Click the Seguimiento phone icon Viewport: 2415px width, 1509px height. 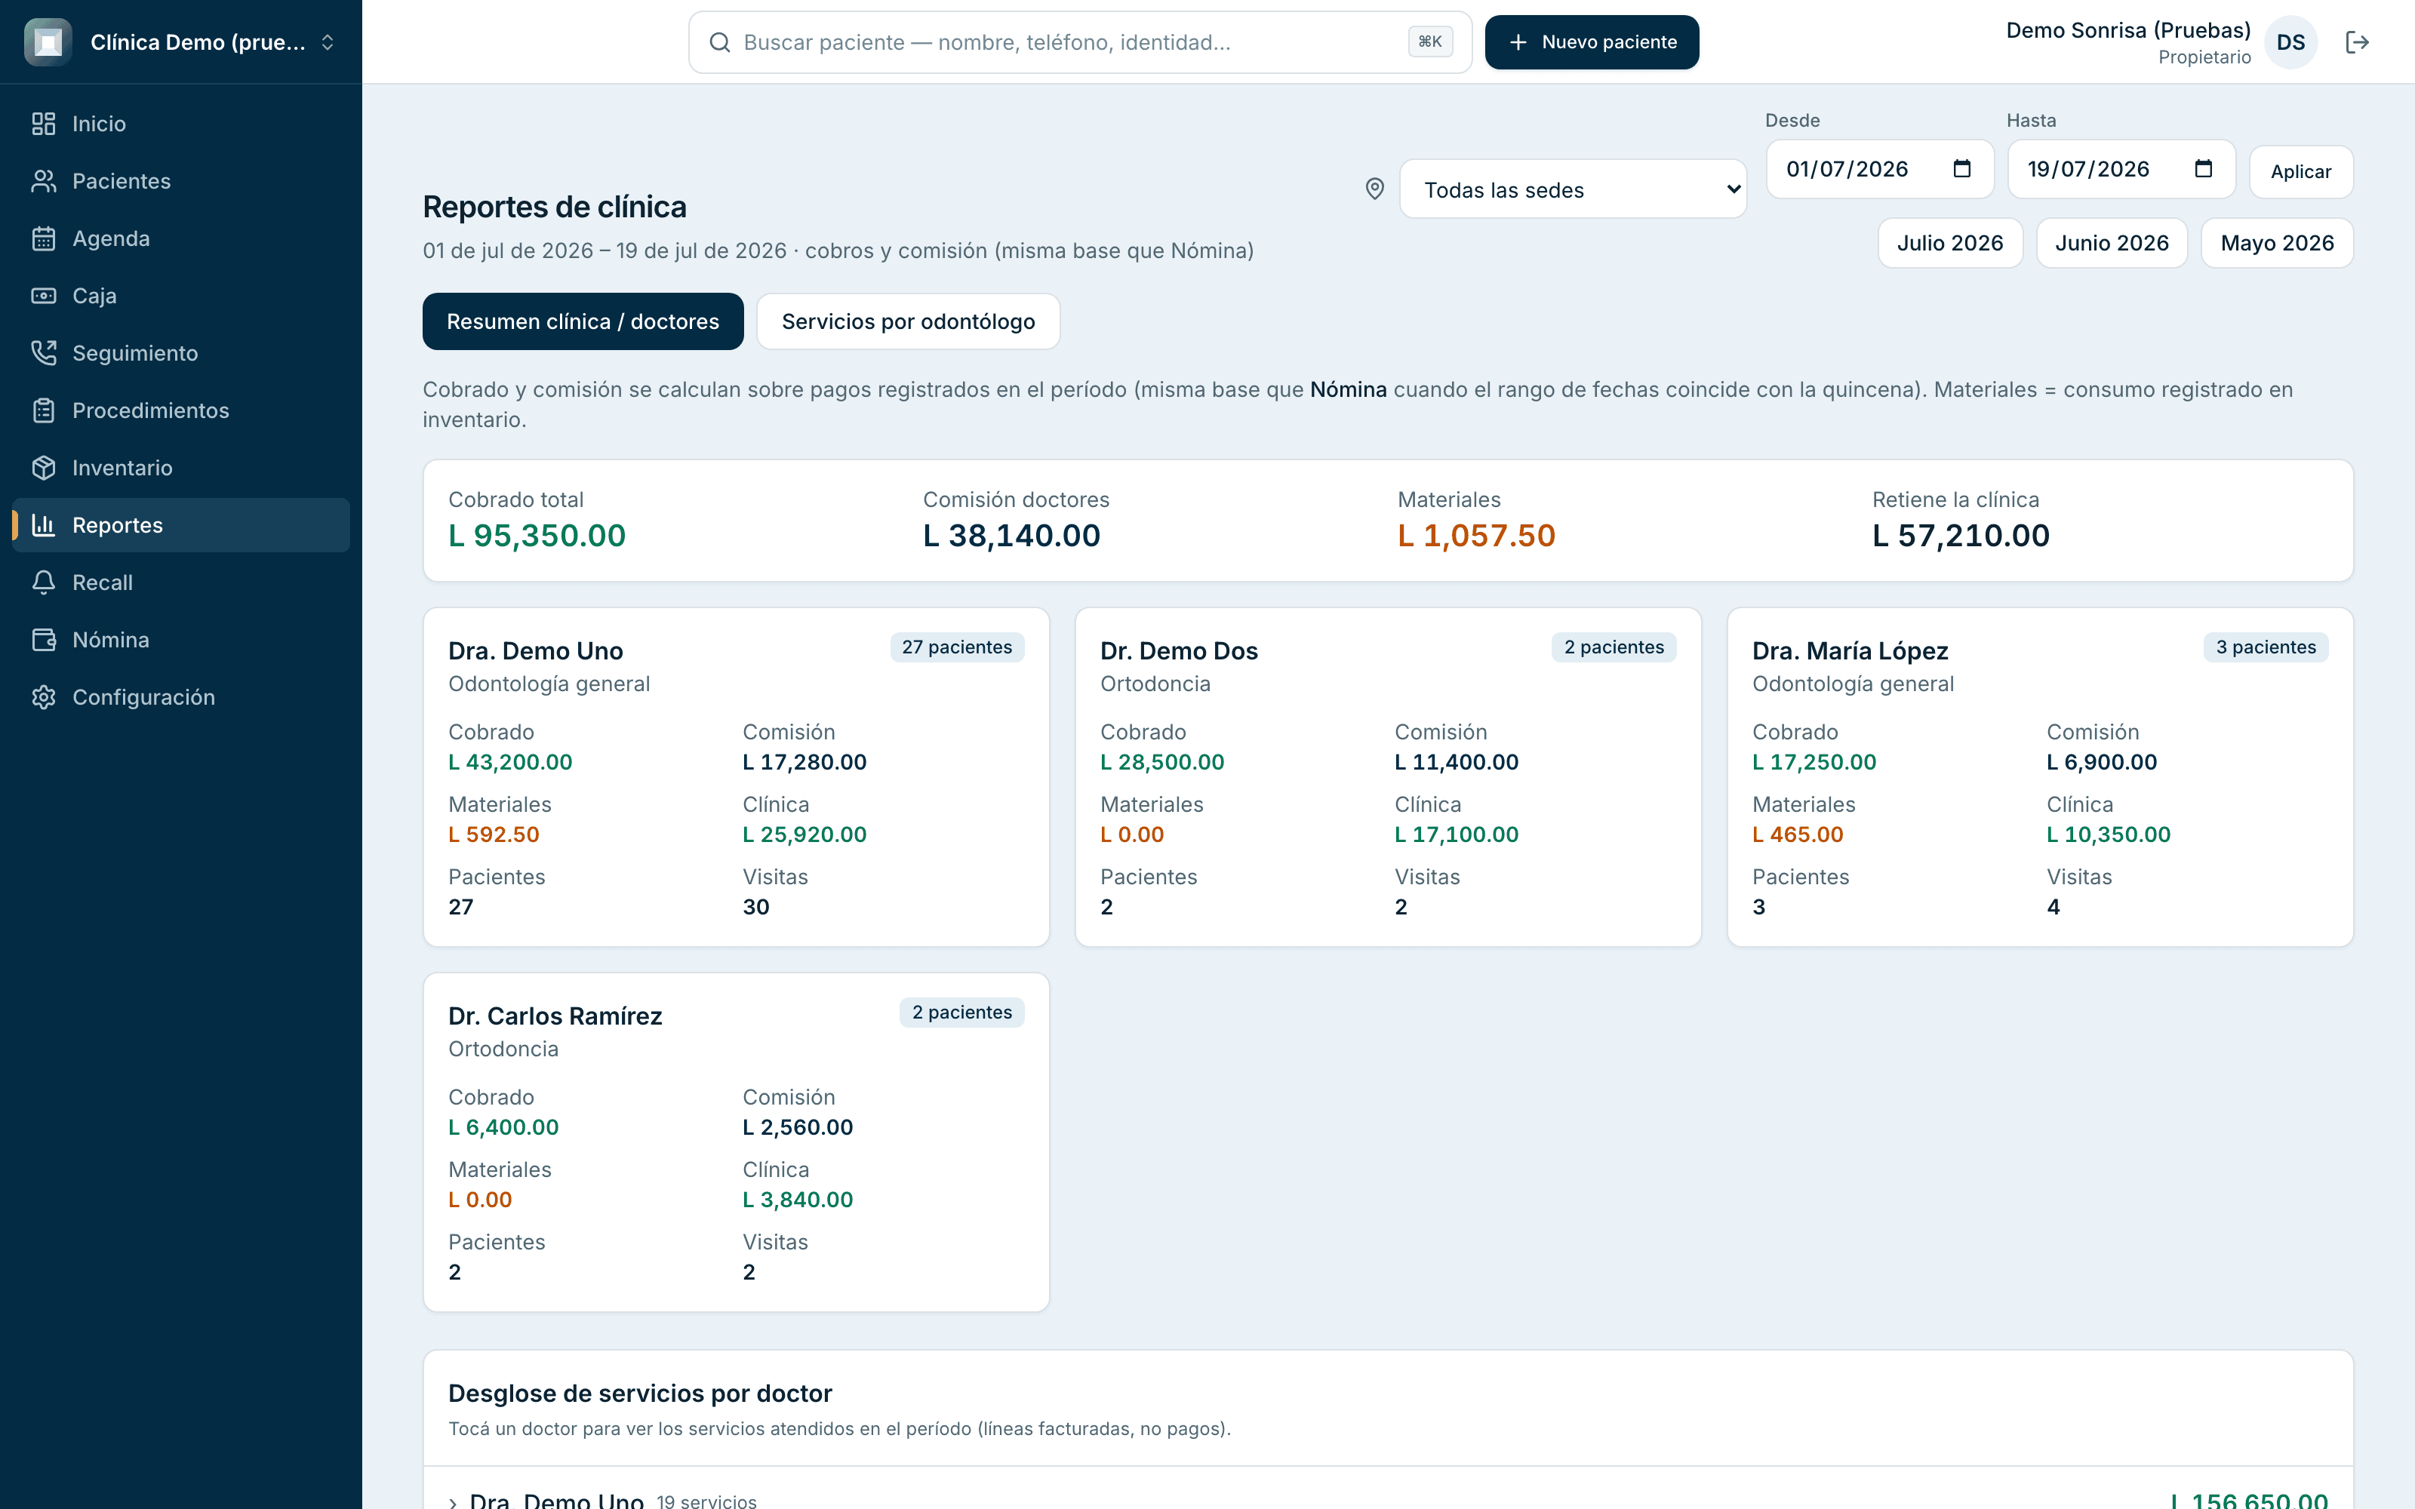point(43,353)
